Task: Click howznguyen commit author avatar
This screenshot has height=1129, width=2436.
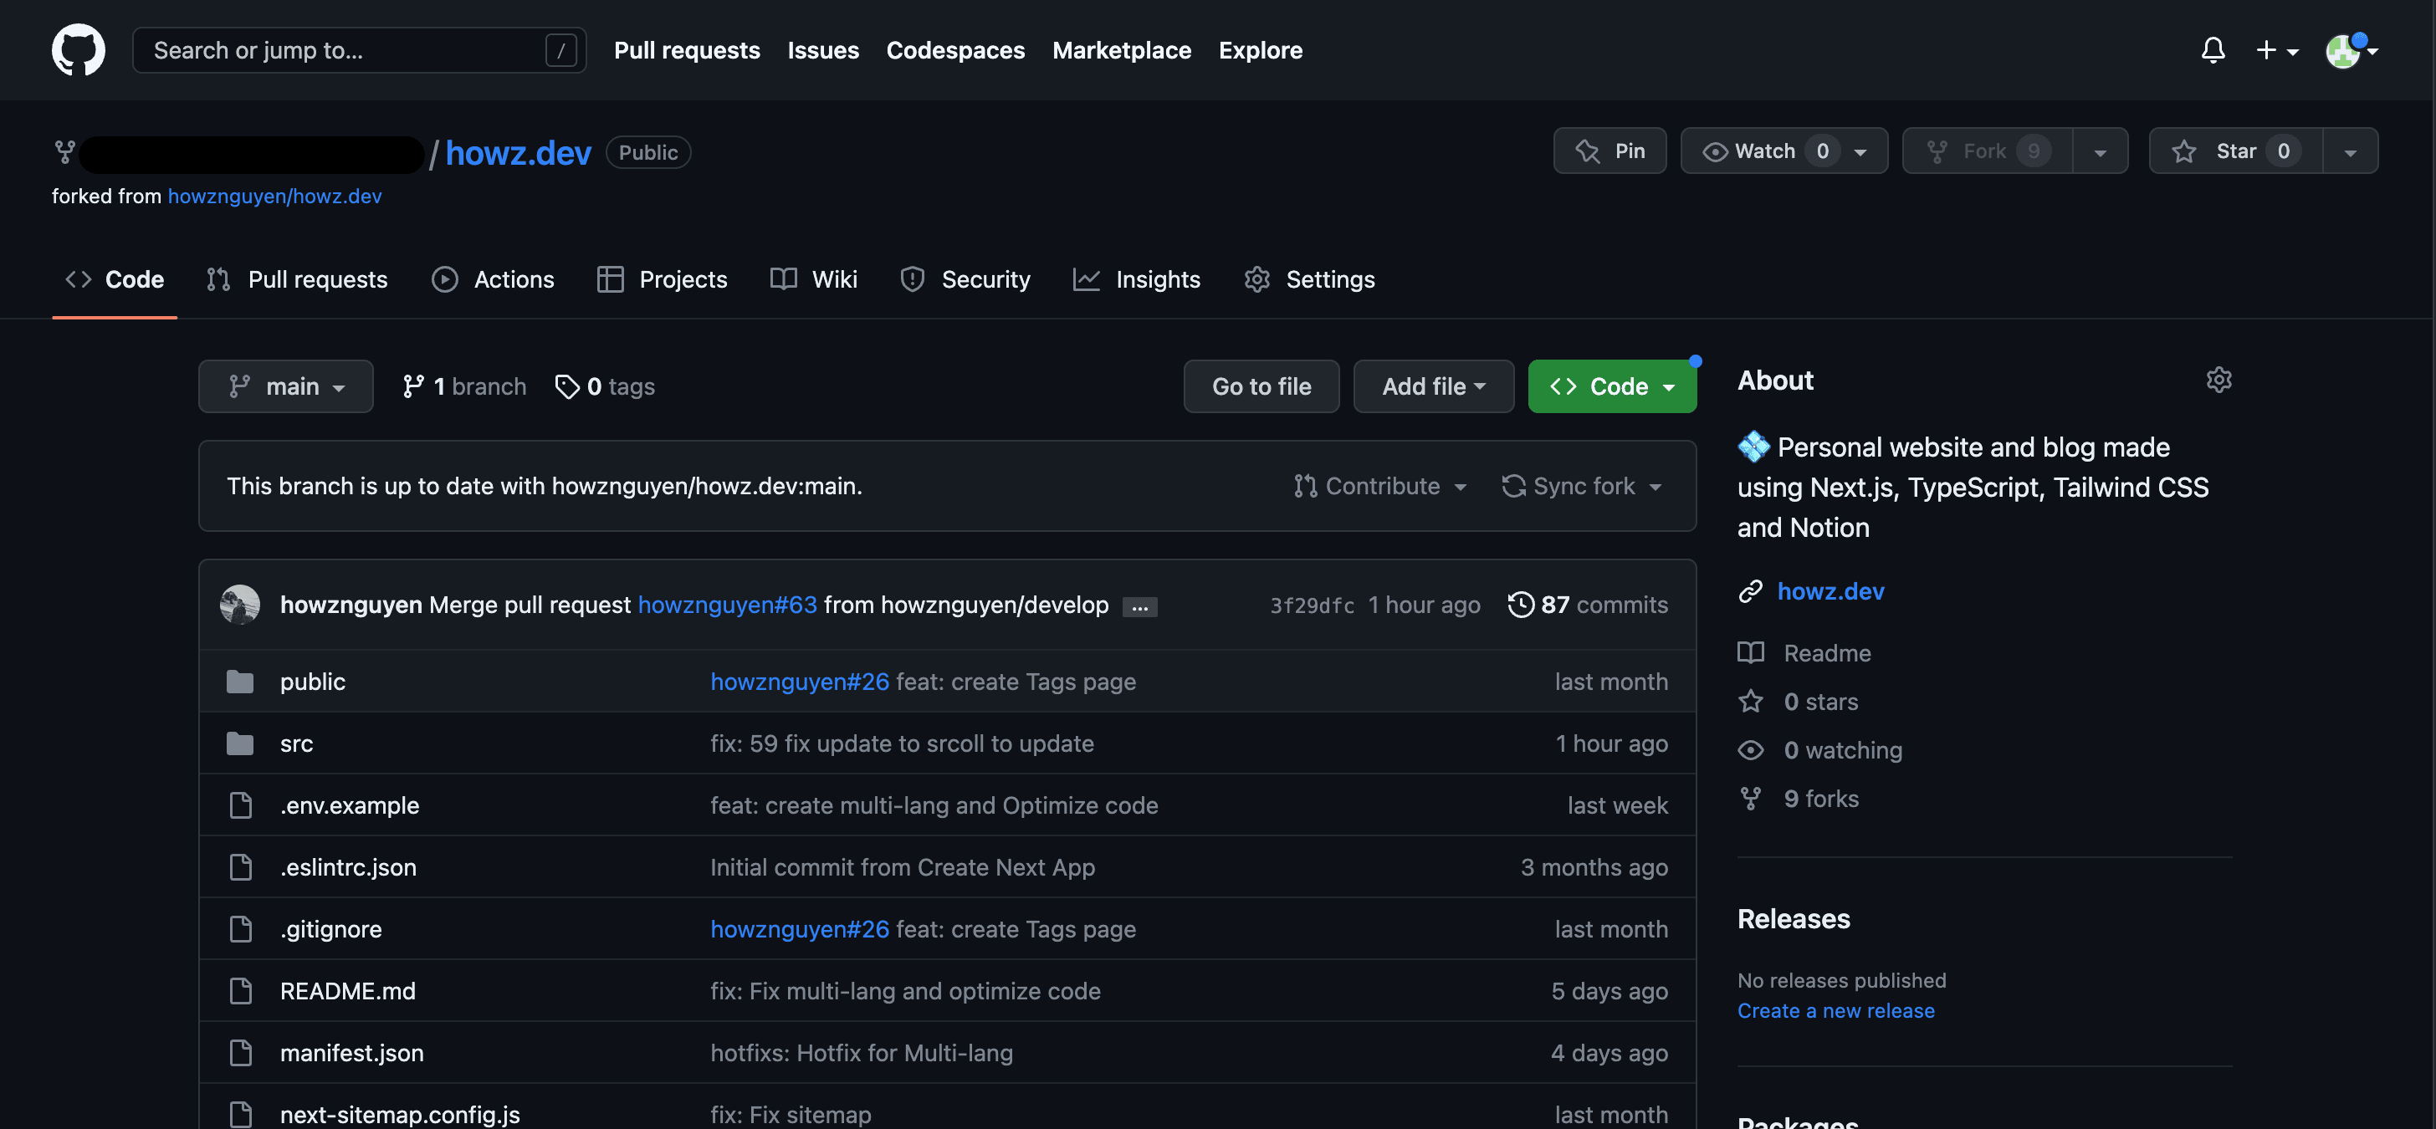Action: 240,604
